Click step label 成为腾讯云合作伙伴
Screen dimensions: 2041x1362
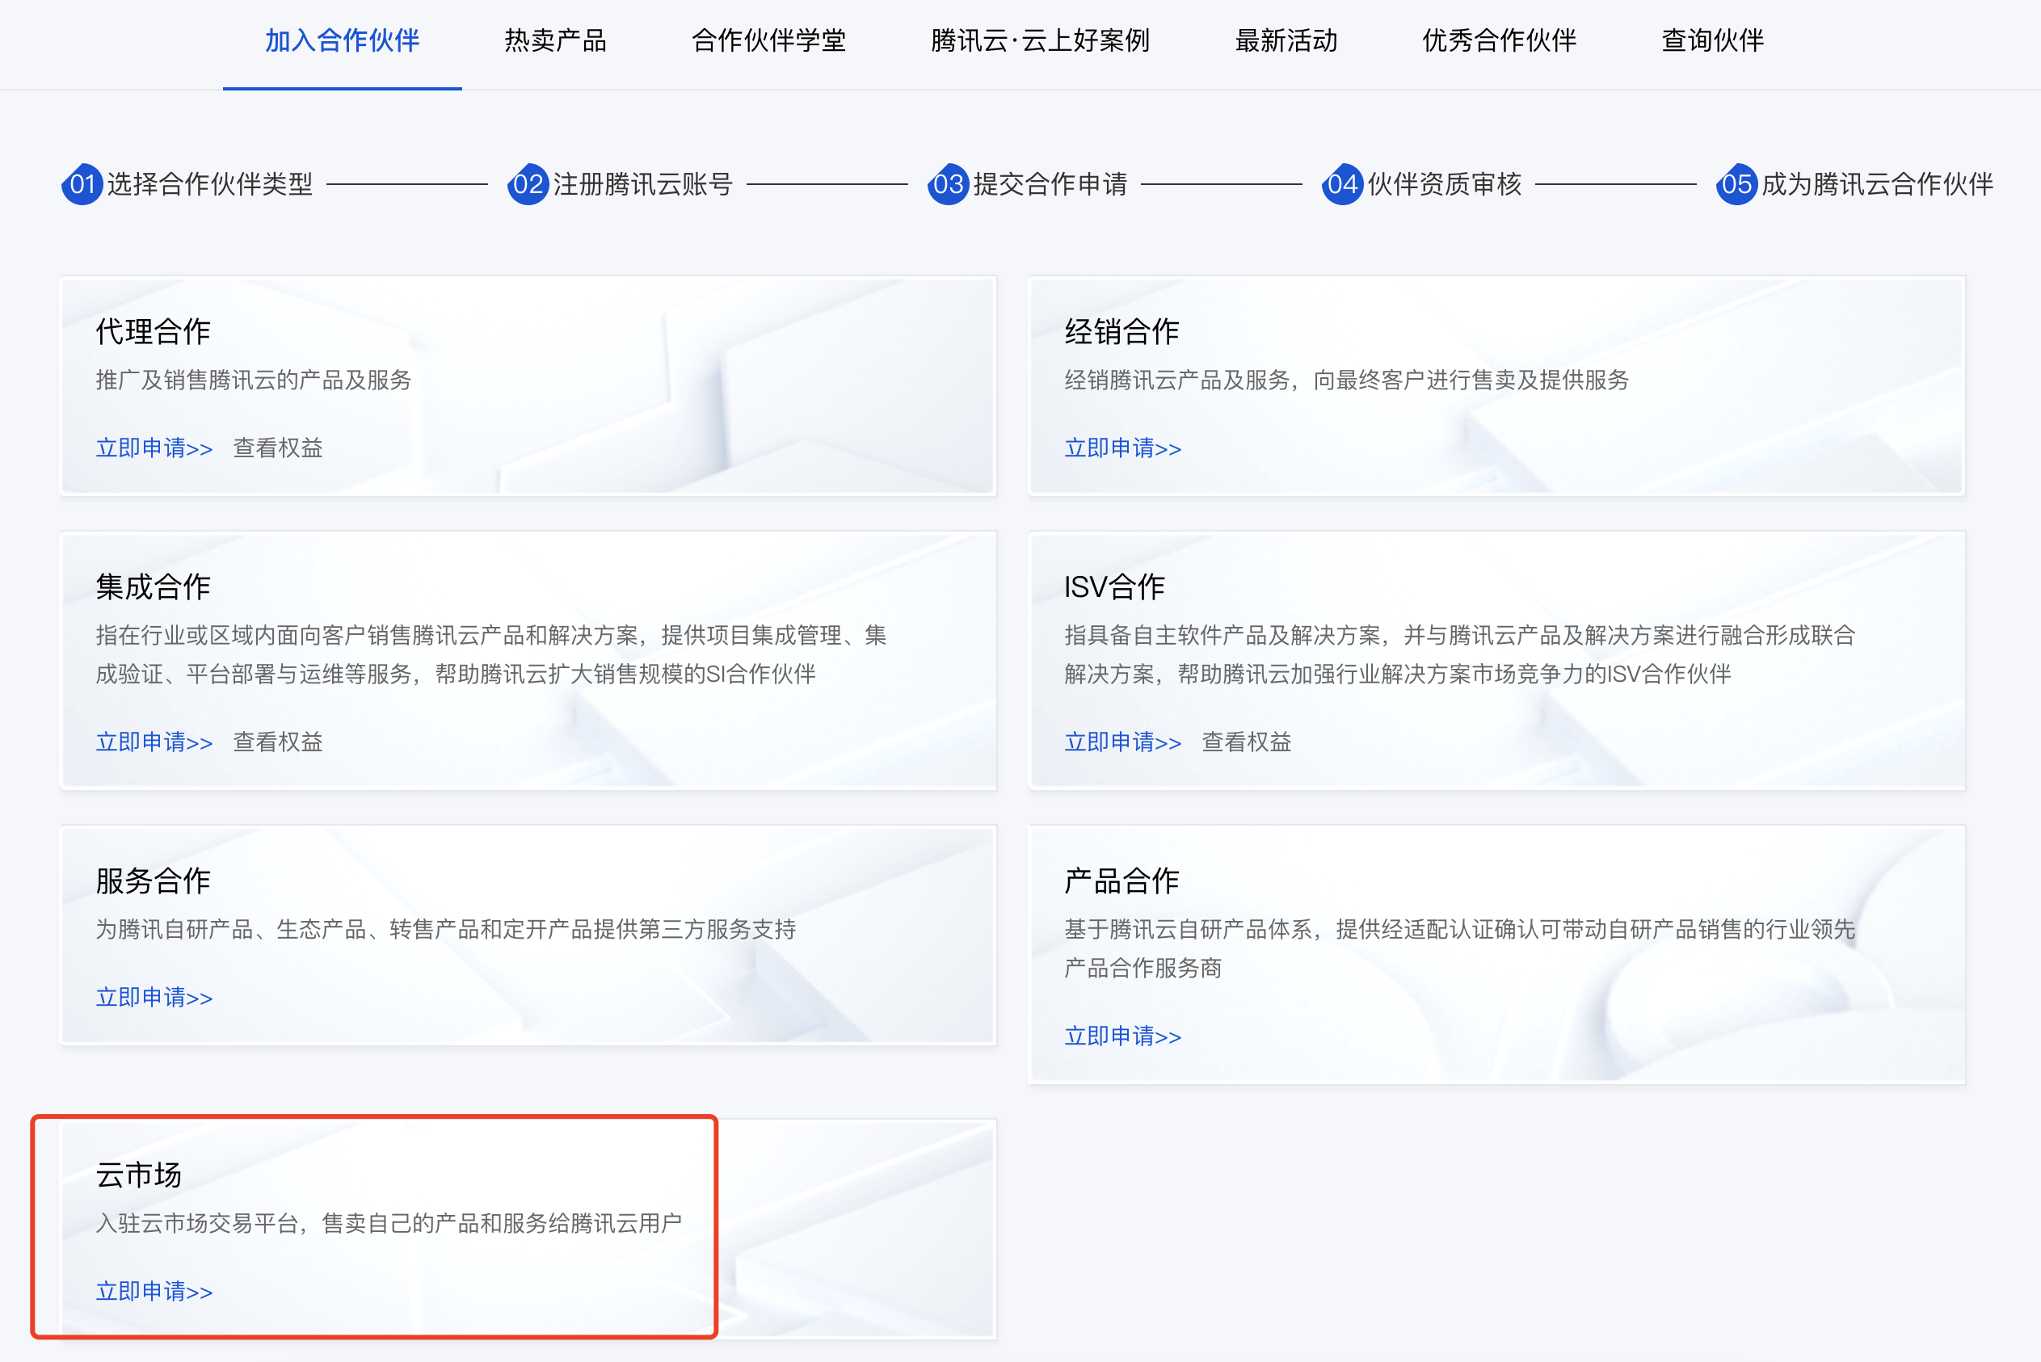(1877, 184)
